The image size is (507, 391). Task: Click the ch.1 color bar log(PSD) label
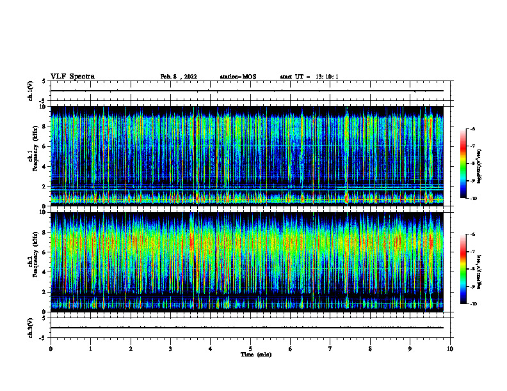pos(479,167)
